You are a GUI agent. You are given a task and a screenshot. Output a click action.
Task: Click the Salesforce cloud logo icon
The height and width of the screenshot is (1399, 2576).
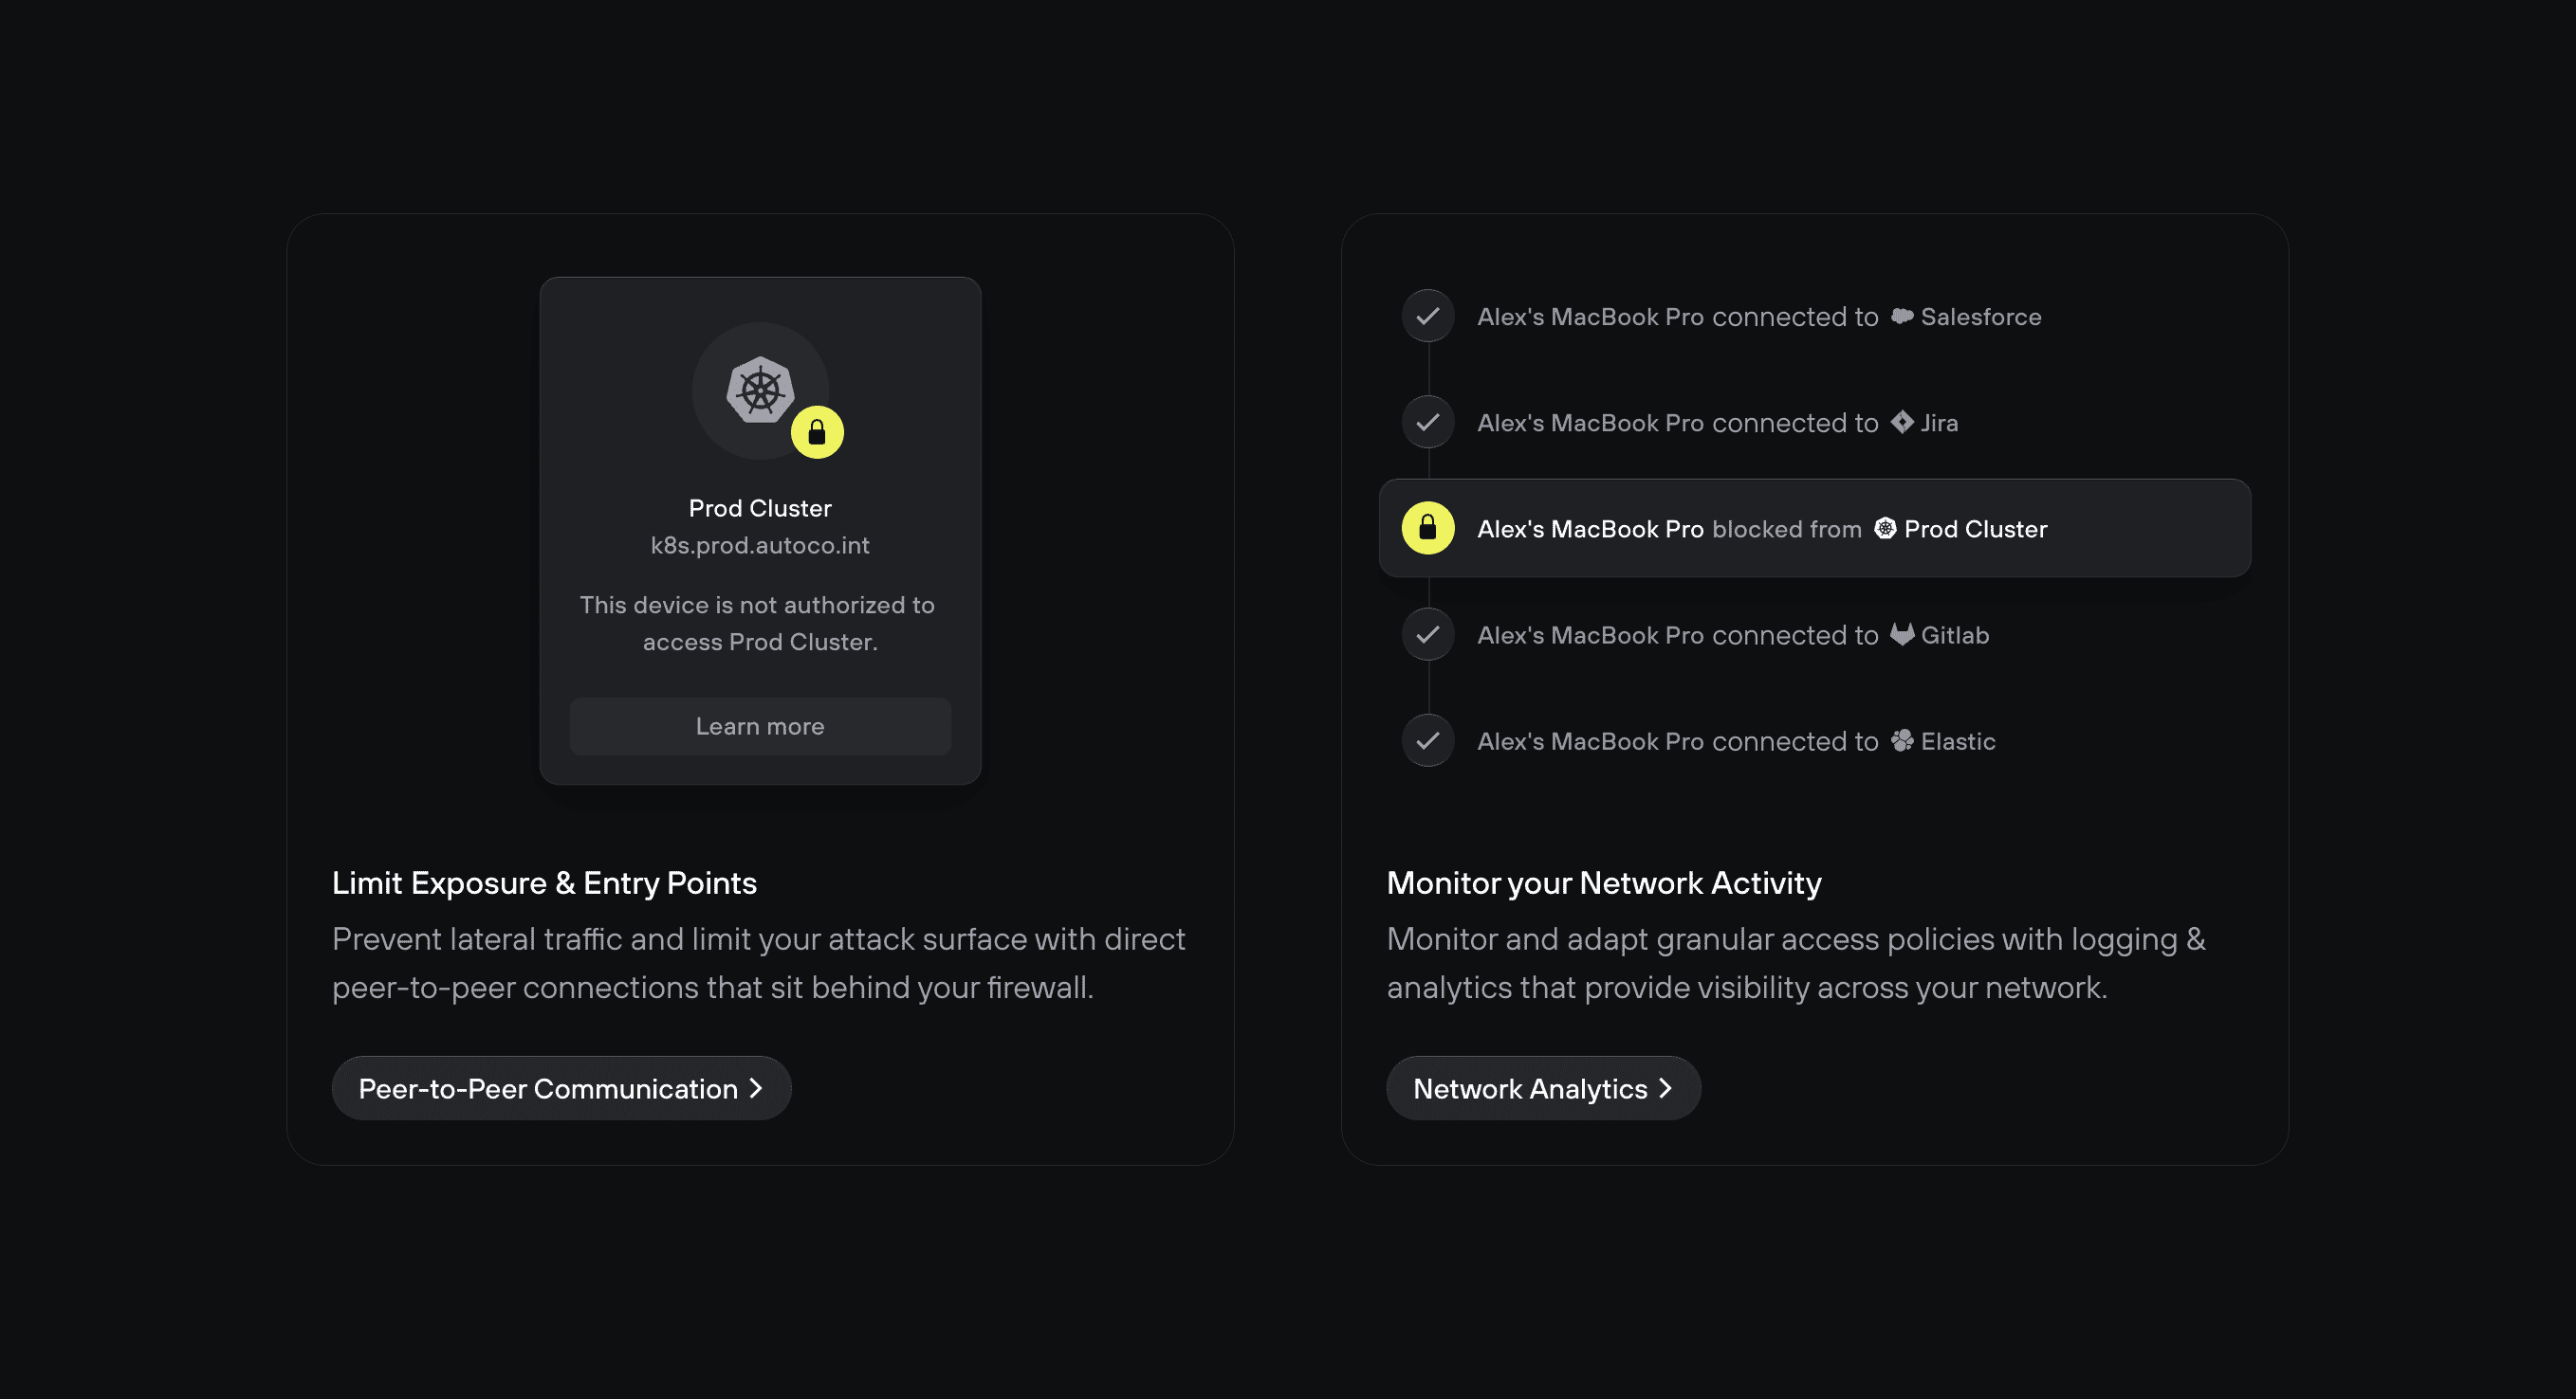click(x=1902, y=316)
